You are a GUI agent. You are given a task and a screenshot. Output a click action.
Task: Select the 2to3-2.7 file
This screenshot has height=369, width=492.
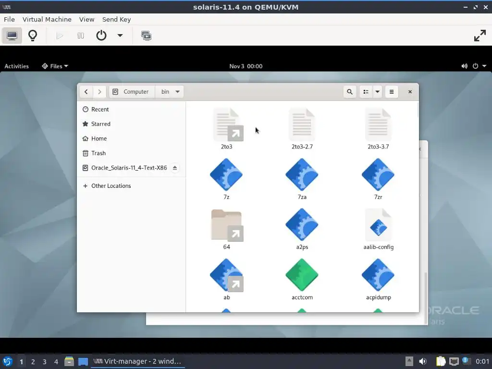[302, 129]
